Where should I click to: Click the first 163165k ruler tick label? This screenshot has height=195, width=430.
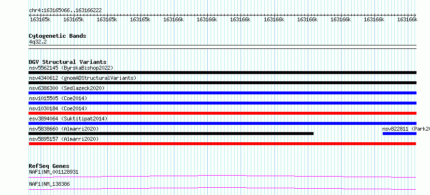40,19
